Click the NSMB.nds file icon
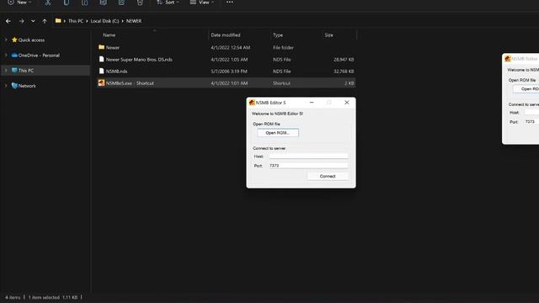Screen dimensions: 539x303 [101, 71]
